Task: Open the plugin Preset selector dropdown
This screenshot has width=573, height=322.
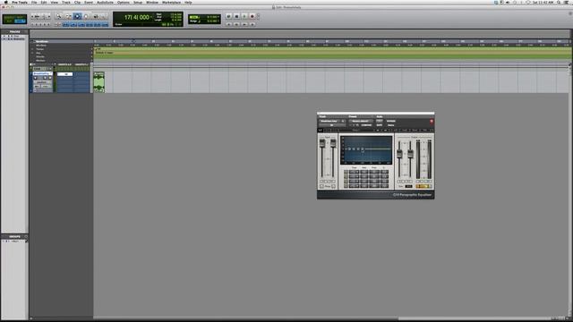Action: [361, 121]
